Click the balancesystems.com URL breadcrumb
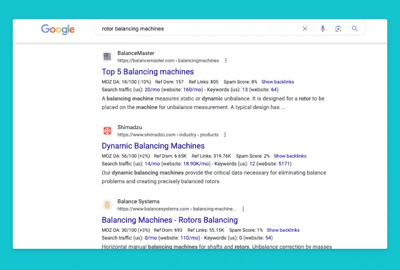 (x=177, y=209)
